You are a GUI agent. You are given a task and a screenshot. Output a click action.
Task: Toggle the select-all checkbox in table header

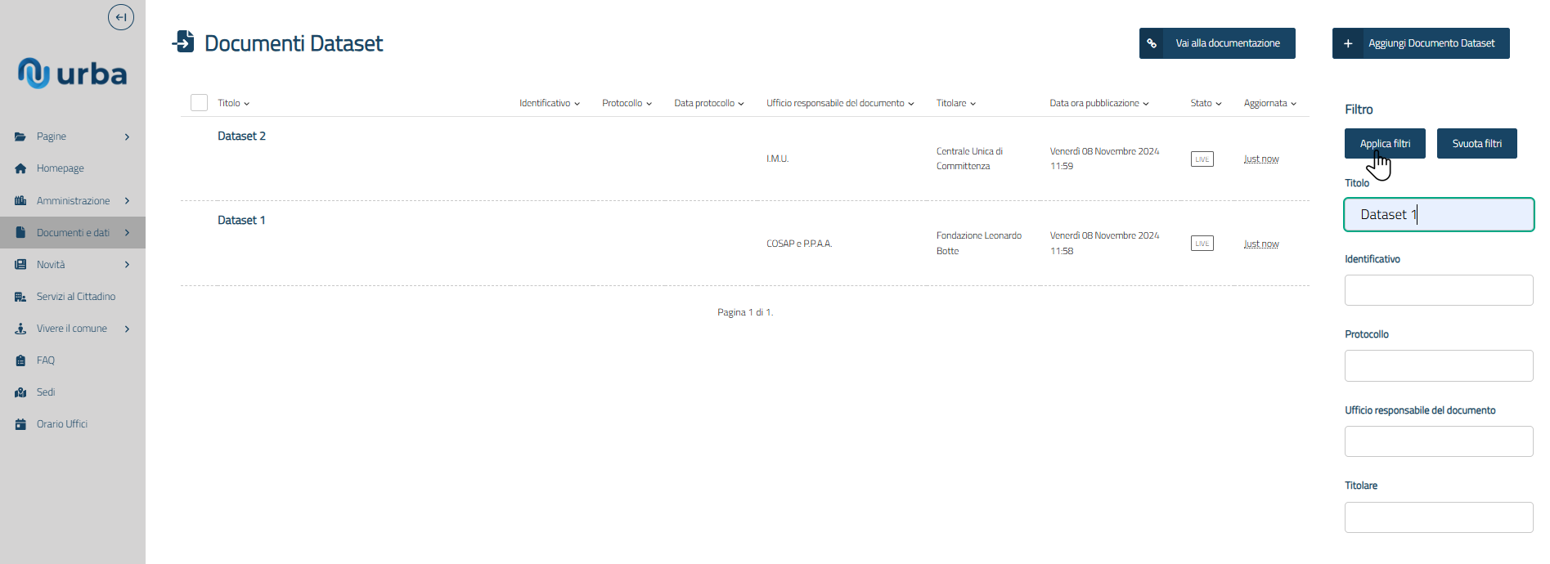[199, 103]
